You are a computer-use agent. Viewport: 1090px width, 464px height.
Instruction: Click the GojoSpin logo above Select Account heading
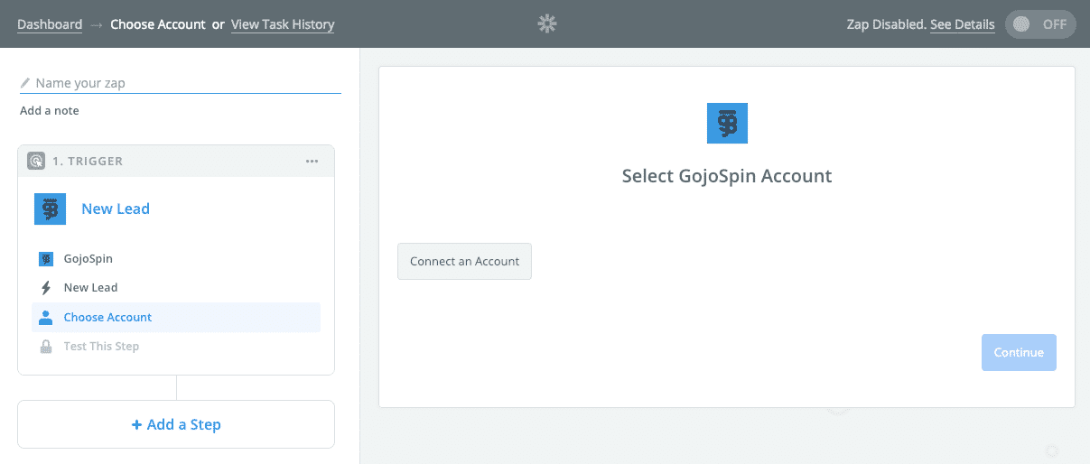coord(727,123)
